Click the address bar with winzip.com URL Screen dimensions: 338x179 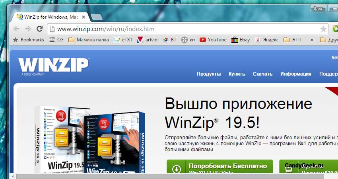[188, 29]
